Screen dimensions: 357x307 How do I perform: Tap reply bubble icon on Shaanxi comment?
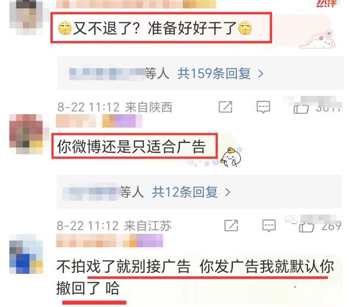point(264,107)
